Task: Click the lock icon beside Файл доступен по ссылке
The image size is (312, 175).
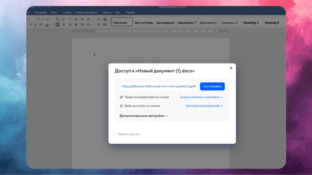Action: coord(121,106)
